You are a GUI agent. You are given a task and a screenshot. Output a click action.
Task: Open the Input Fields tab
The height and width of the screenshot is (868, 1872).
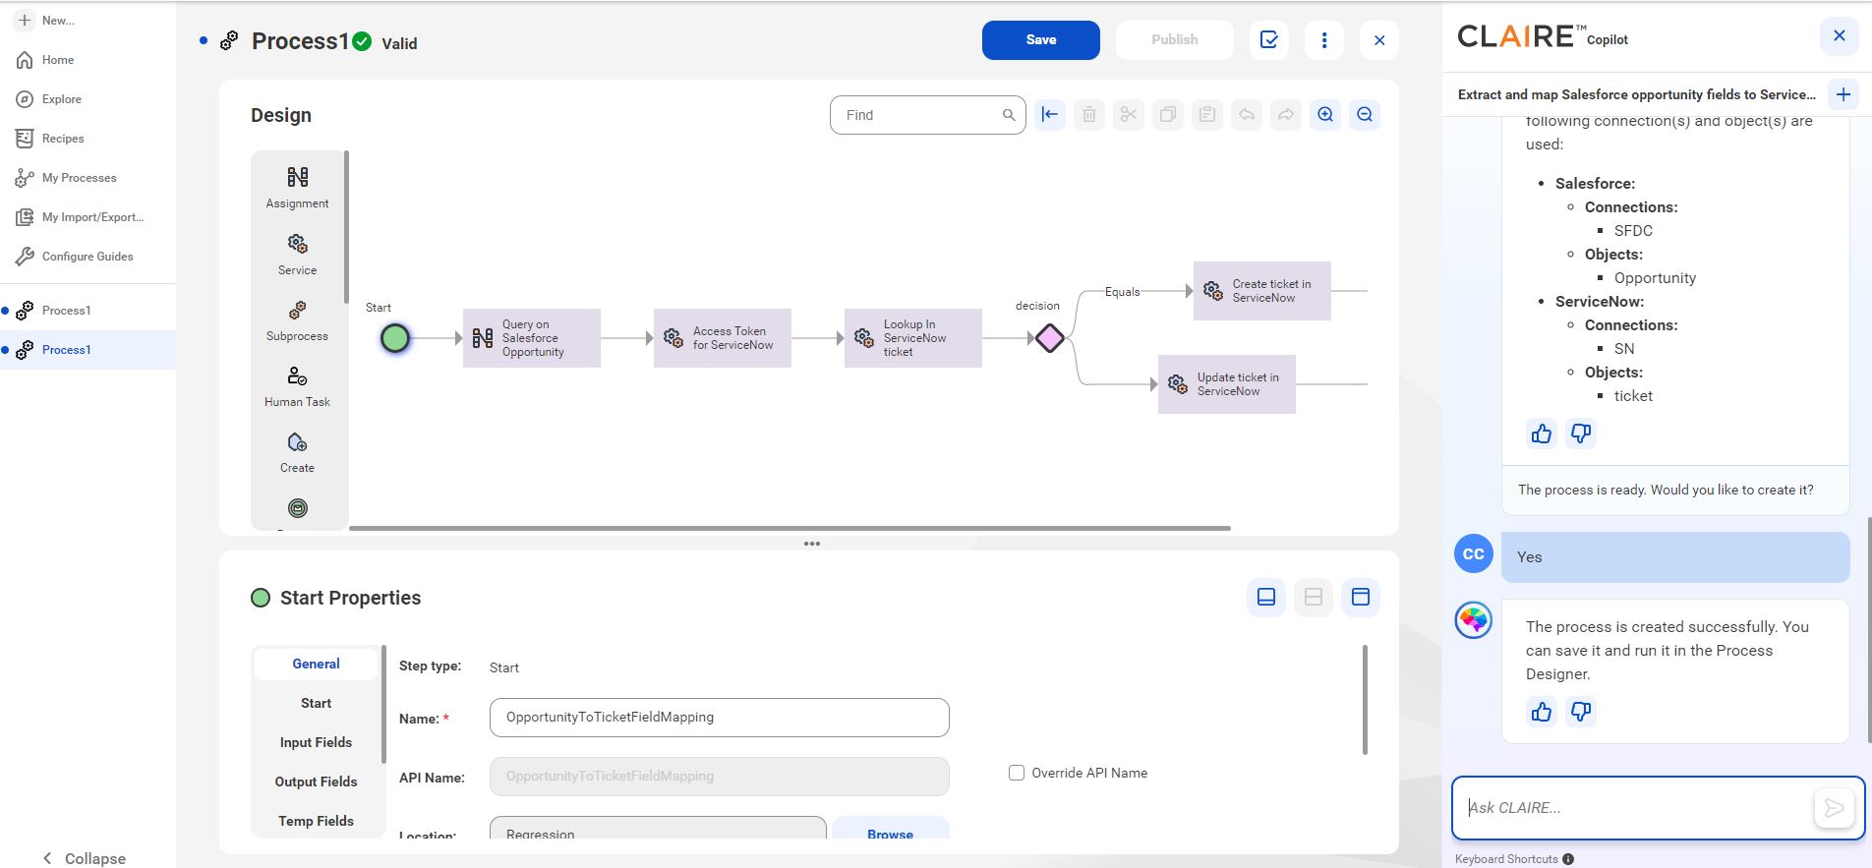click(316, 742)
